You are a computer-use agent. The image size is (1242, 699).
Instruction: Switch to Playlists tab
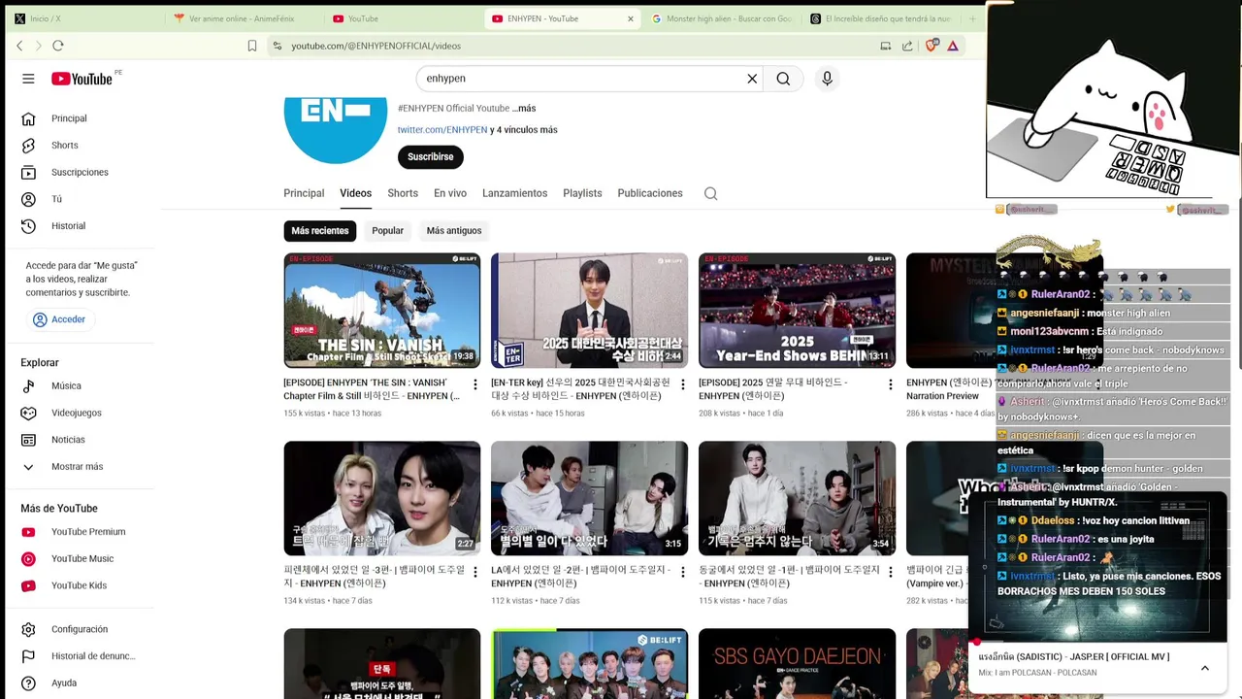(x=582, y=193)
